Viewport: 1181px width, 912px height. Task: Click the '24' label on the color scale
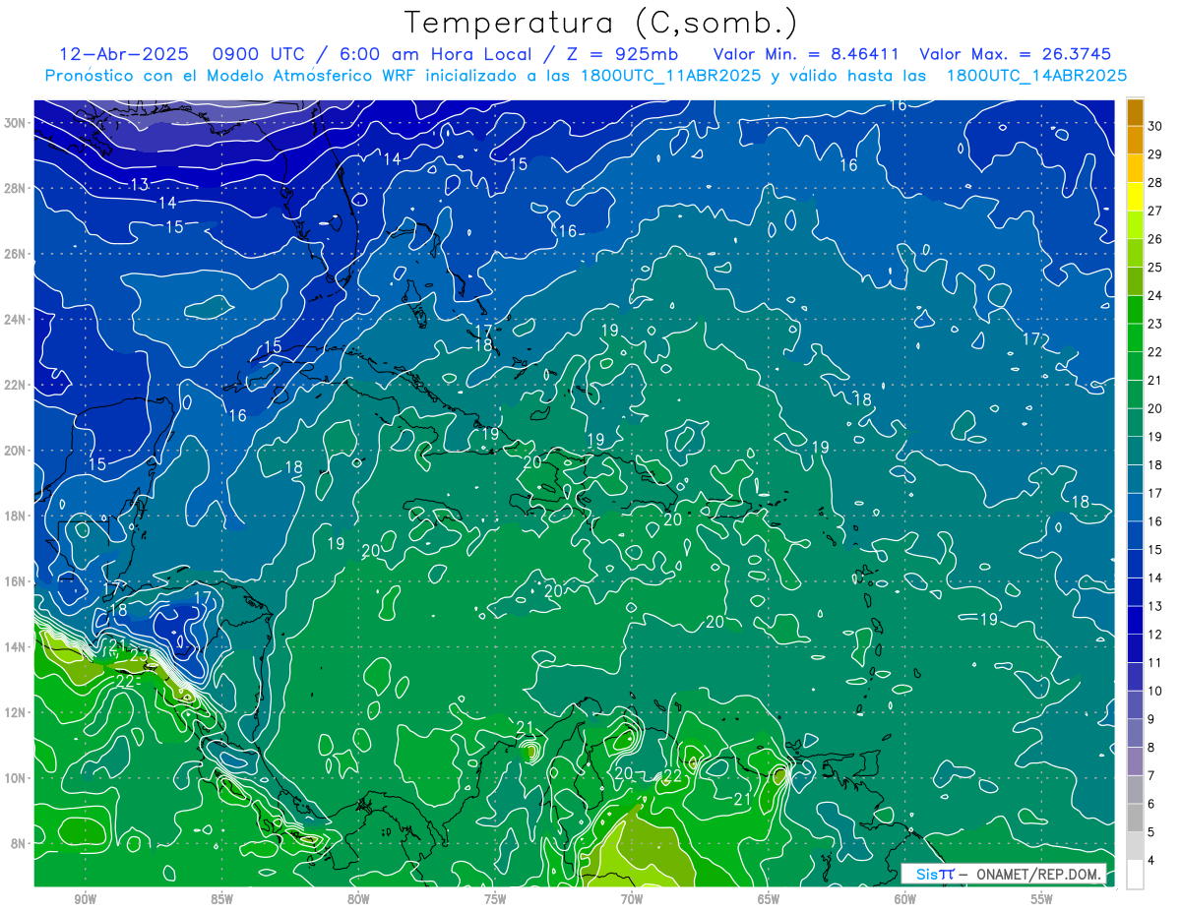[1154, 295]
